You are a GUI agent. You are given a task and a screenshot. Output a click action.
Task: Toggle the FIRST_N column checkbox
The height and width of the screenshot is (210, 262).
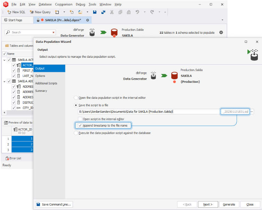pyautogui.click(x=14, y=71)
